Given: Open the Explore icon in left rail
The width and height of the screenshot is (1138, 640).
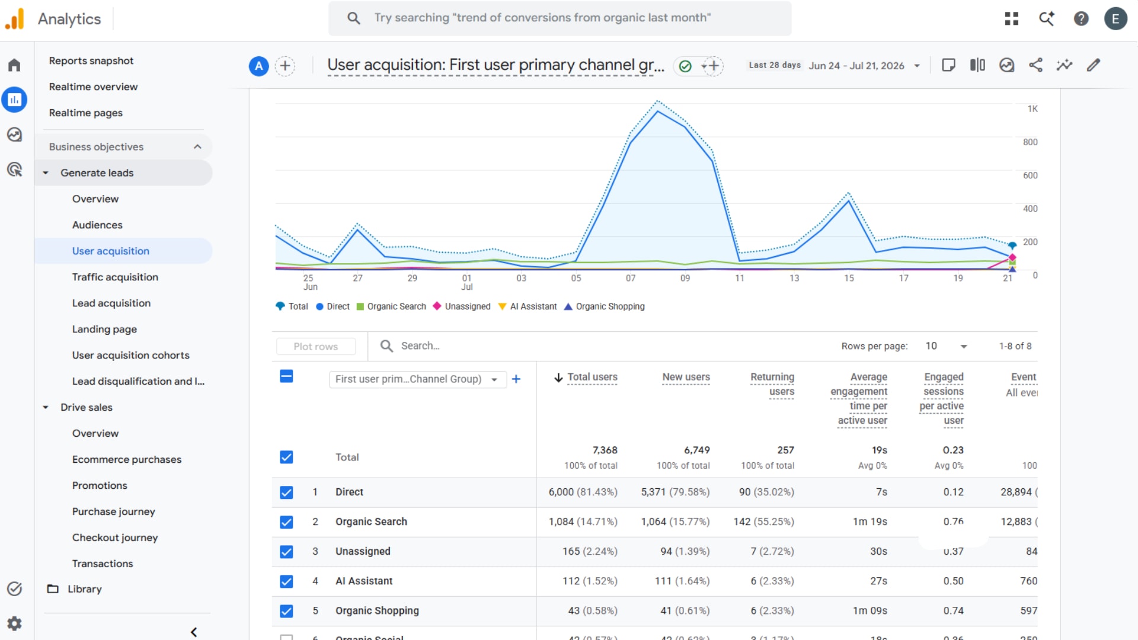Looking at the screenshot, I should pos(14,135).
